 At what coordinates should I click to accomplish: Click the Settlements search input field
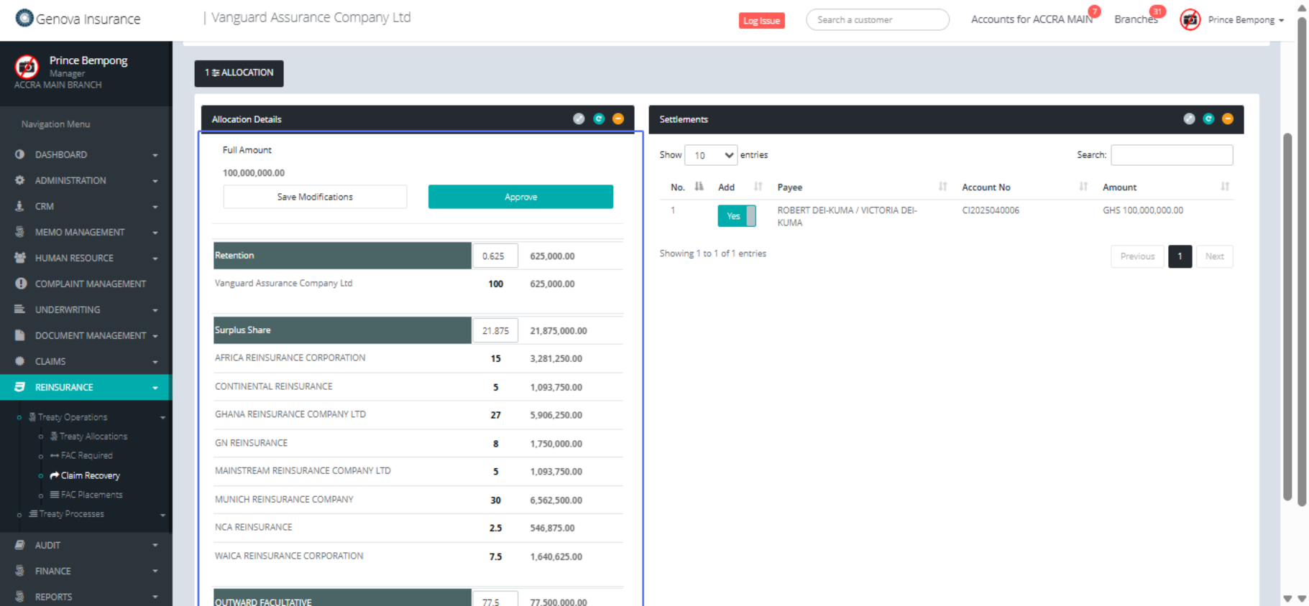click(1171, 155)
